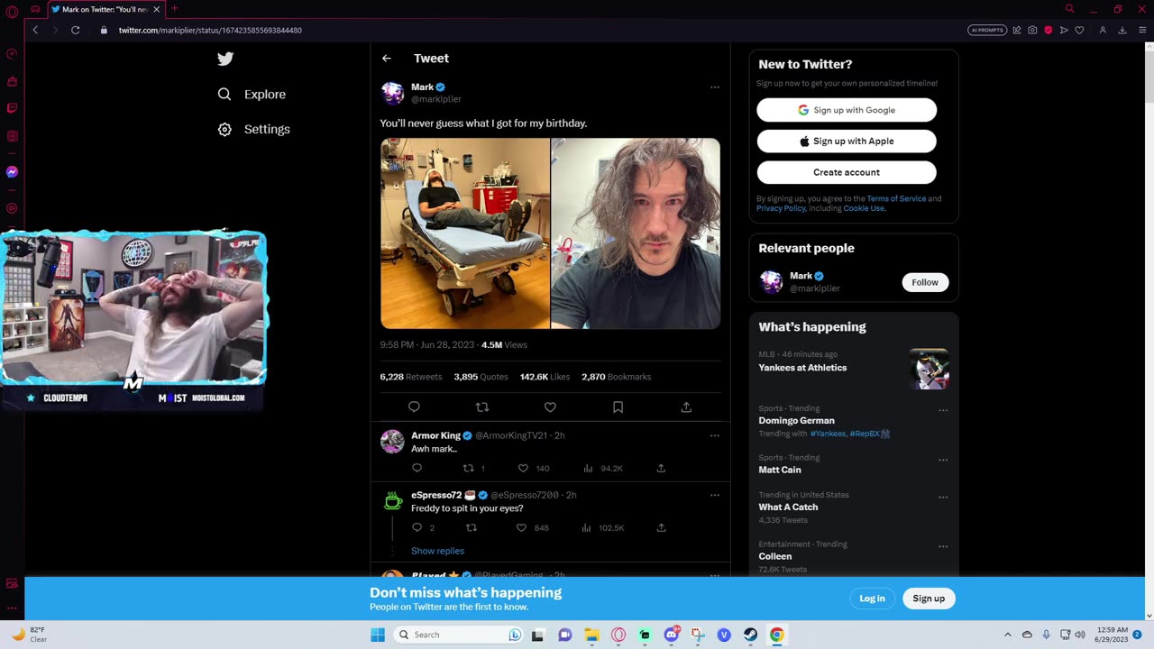Open Steam from the taskbar
Viewport: 1154px width, 649px height.
(x=750, y=635)
